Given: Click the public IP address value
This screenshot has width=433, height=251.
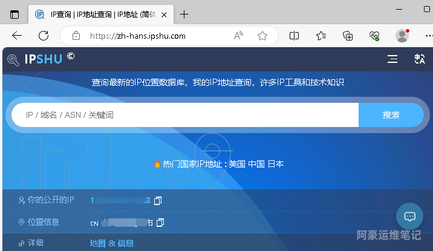Looking at the screenshot, I should [x=120, y=200].
